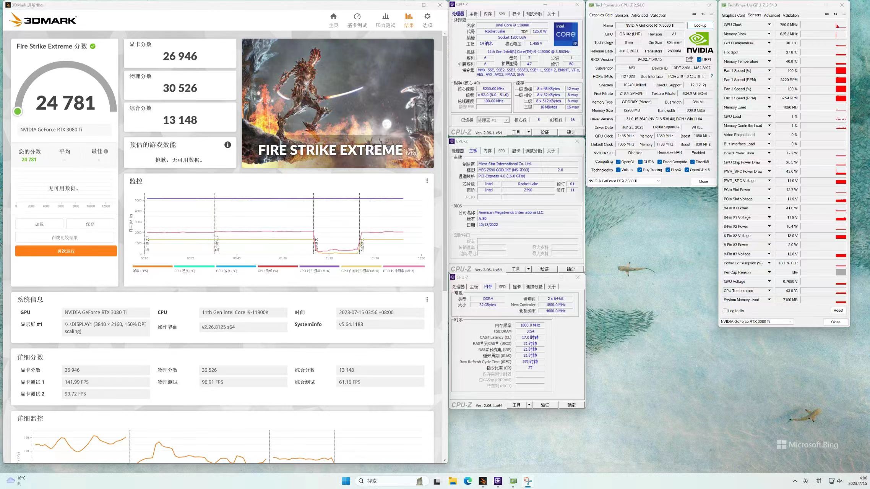Open the 处理器 #1 selection dropdown in CPU-Z
Image resolution: width=870 pixels, height=489 pixels.
493,120
